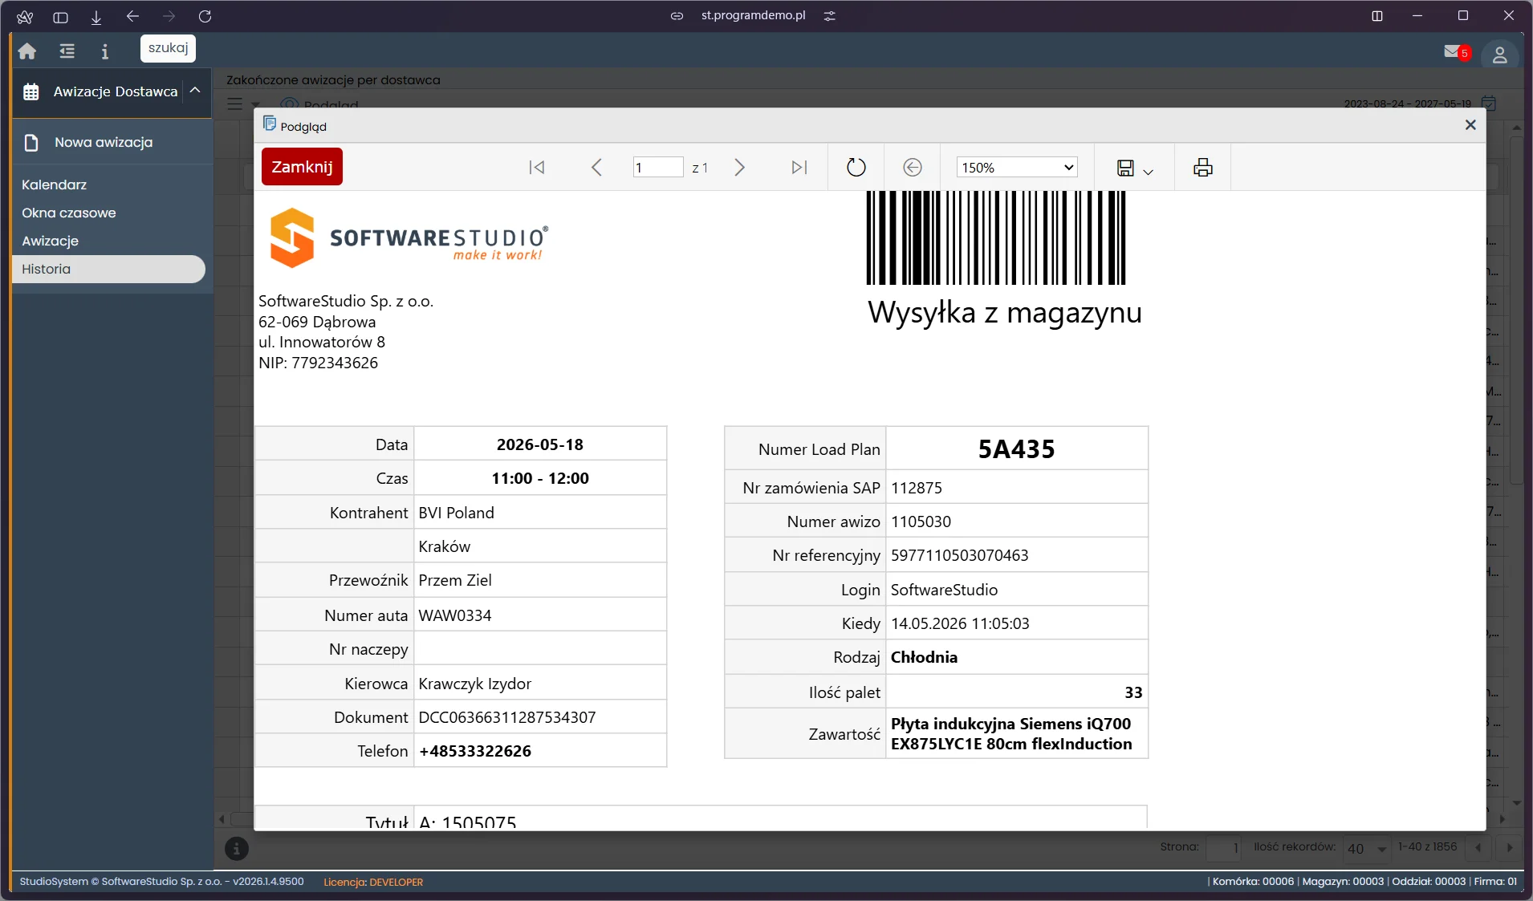Open the records count 40 dropdown
The height and width of the screenshot is (901, 1533).
(x=1368, y=848)
